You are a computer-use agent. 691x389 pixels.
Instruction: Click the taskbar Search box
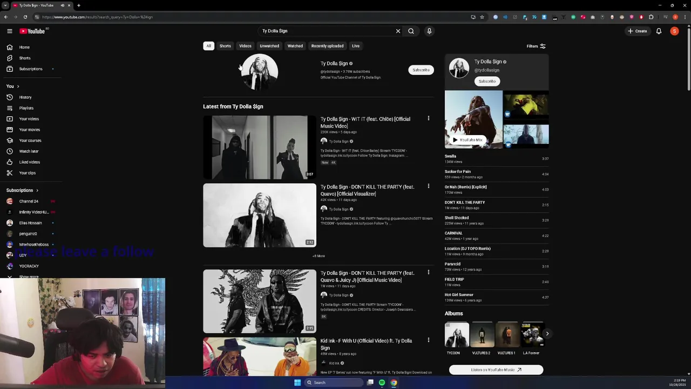333,383
